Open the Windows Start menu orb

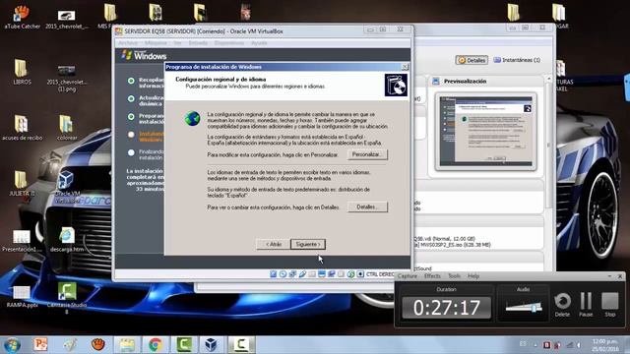click(12, 345)
